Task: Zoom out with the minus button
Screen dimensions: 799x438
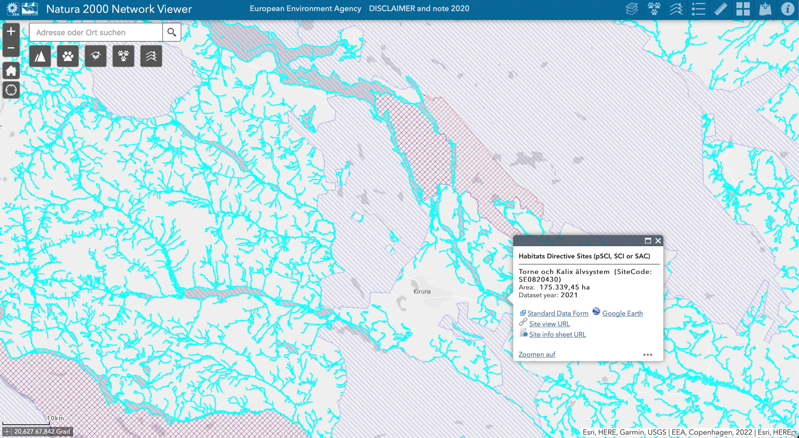Action: point(11,48)
